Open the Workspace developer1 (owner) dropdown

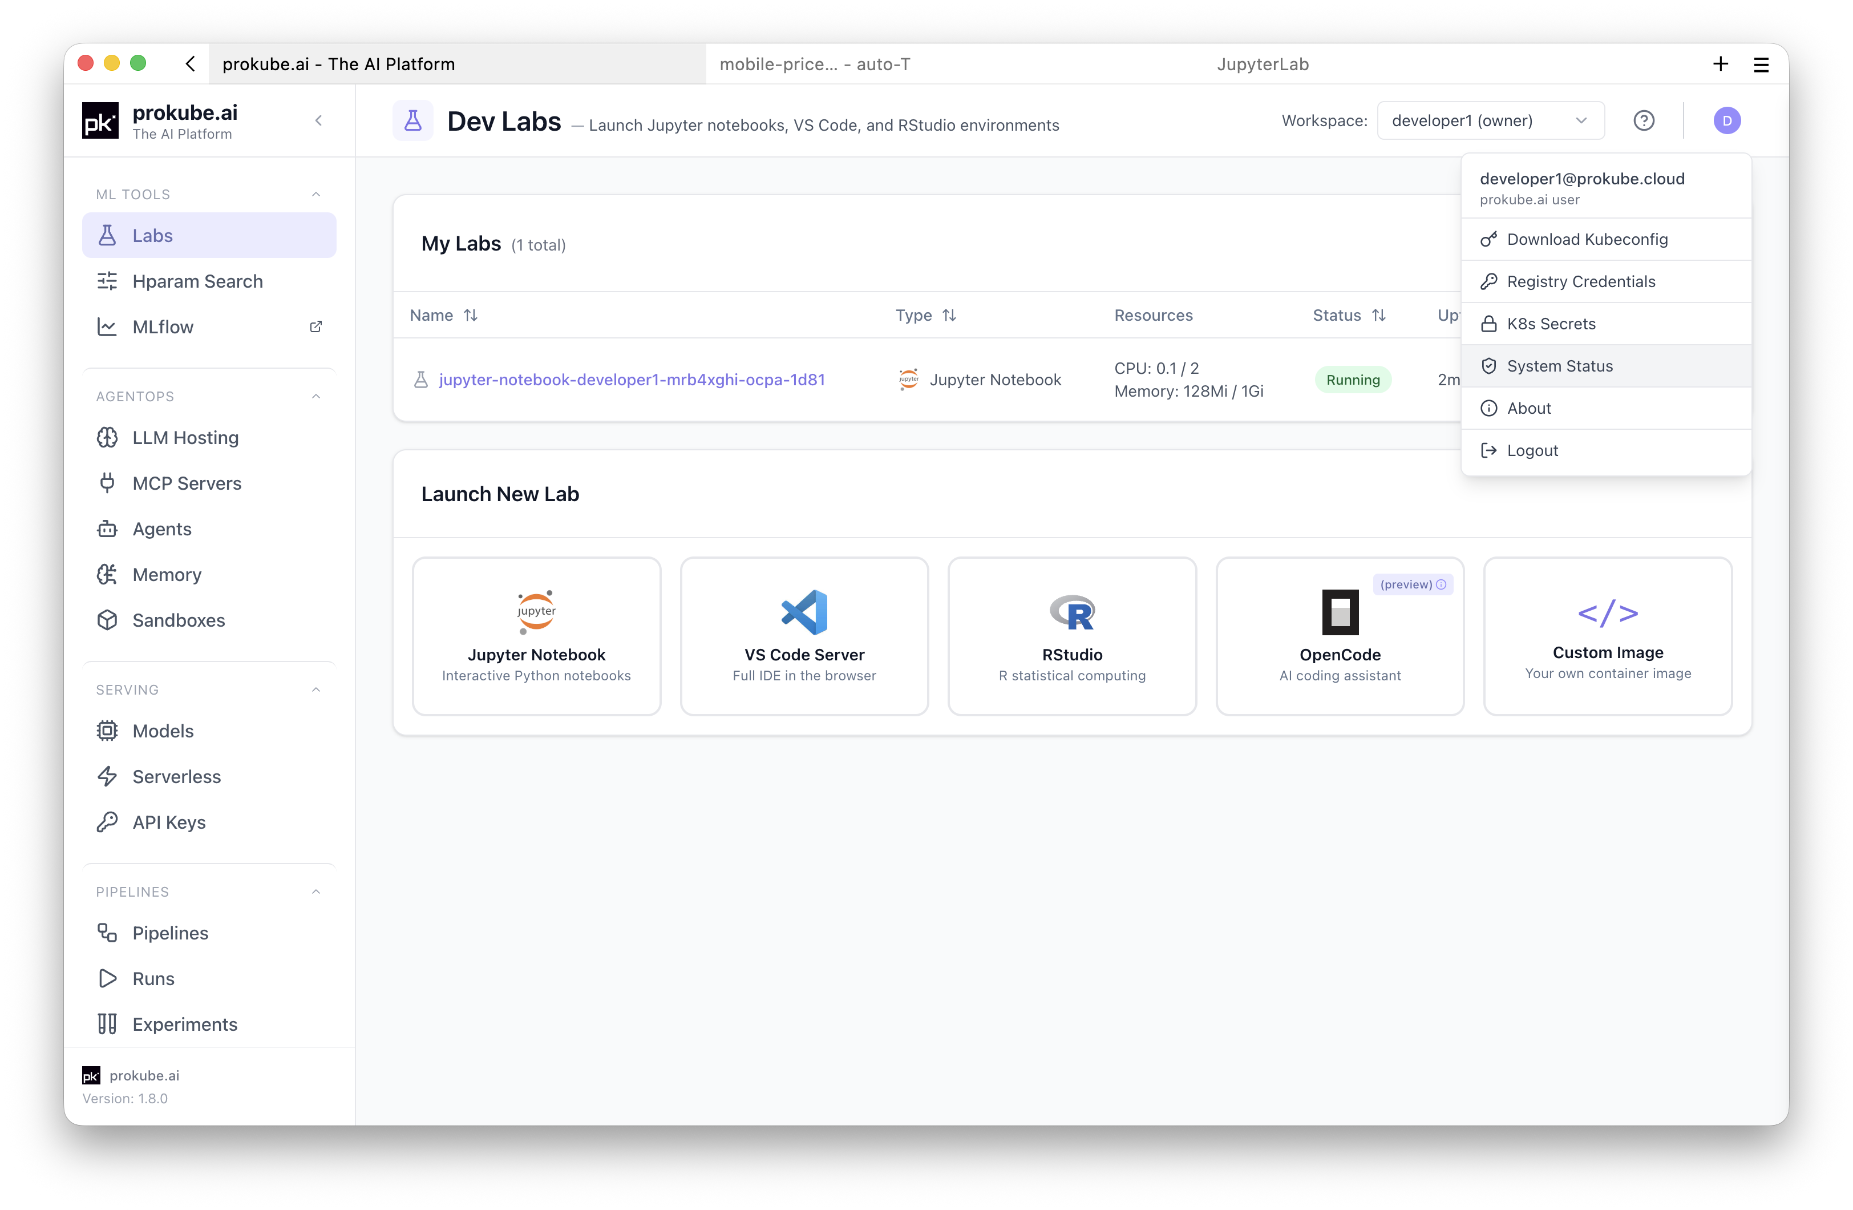(1490, 121)
